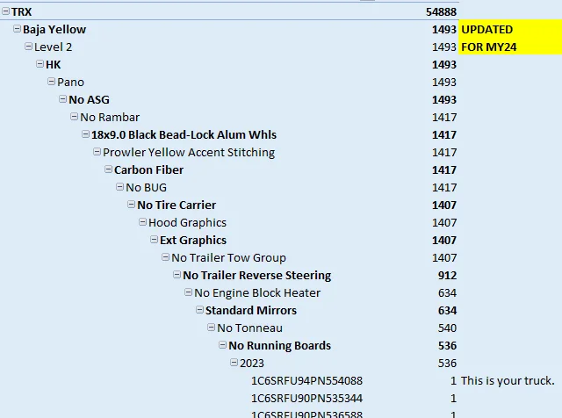Select the No Running Boards label
Viewport: 562px width, 418px height.
click(x=279, y=346)
